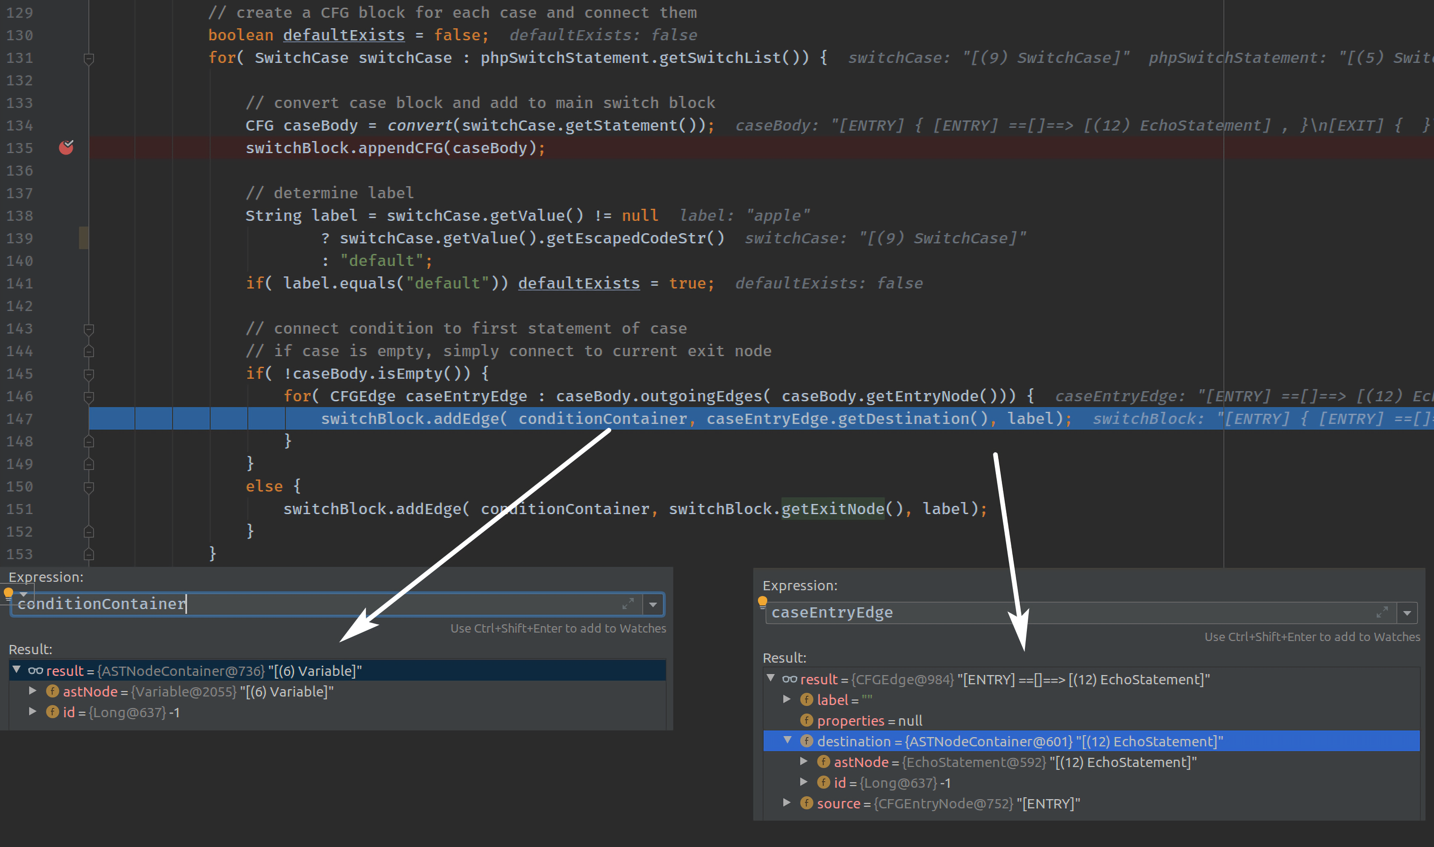This screenshot has height=847, width=1434.
Task: Select source = CFGEntryNode@752 row
Action: point(1091,803)
